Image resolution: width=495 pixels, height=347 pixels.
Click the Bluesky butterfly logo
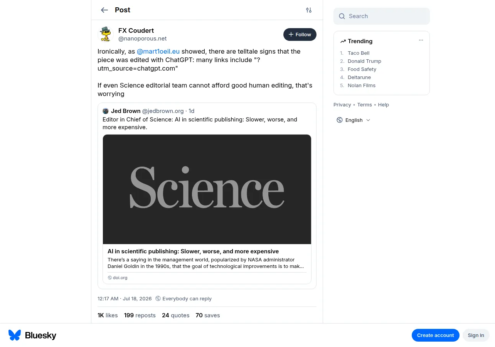click(15, 335)
